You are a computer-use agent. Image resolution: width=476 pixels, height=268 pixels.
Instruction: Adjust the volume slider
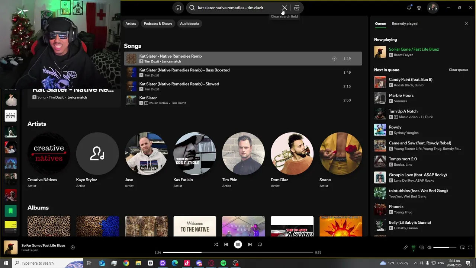click(x=445, y=248)
